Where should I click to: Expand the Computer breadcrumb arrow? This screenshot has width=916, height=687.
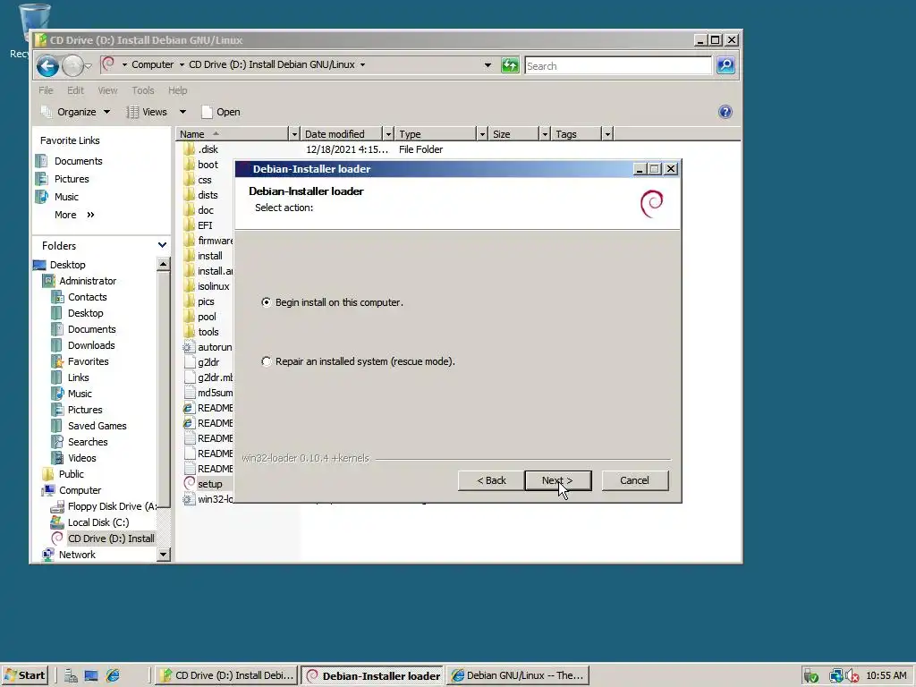tap(182, 64)
